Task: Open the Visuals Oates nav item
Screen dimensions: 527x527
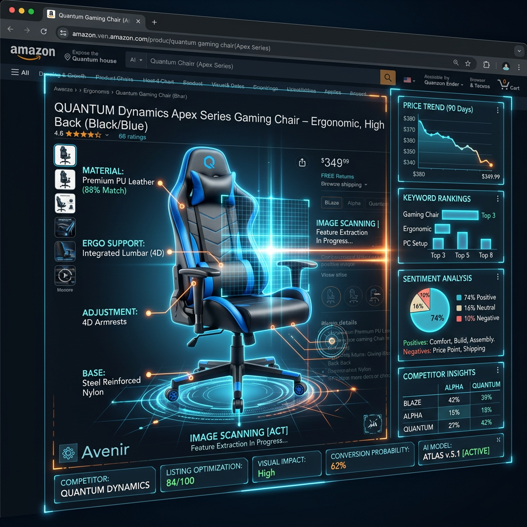Action: coord(228,85)
